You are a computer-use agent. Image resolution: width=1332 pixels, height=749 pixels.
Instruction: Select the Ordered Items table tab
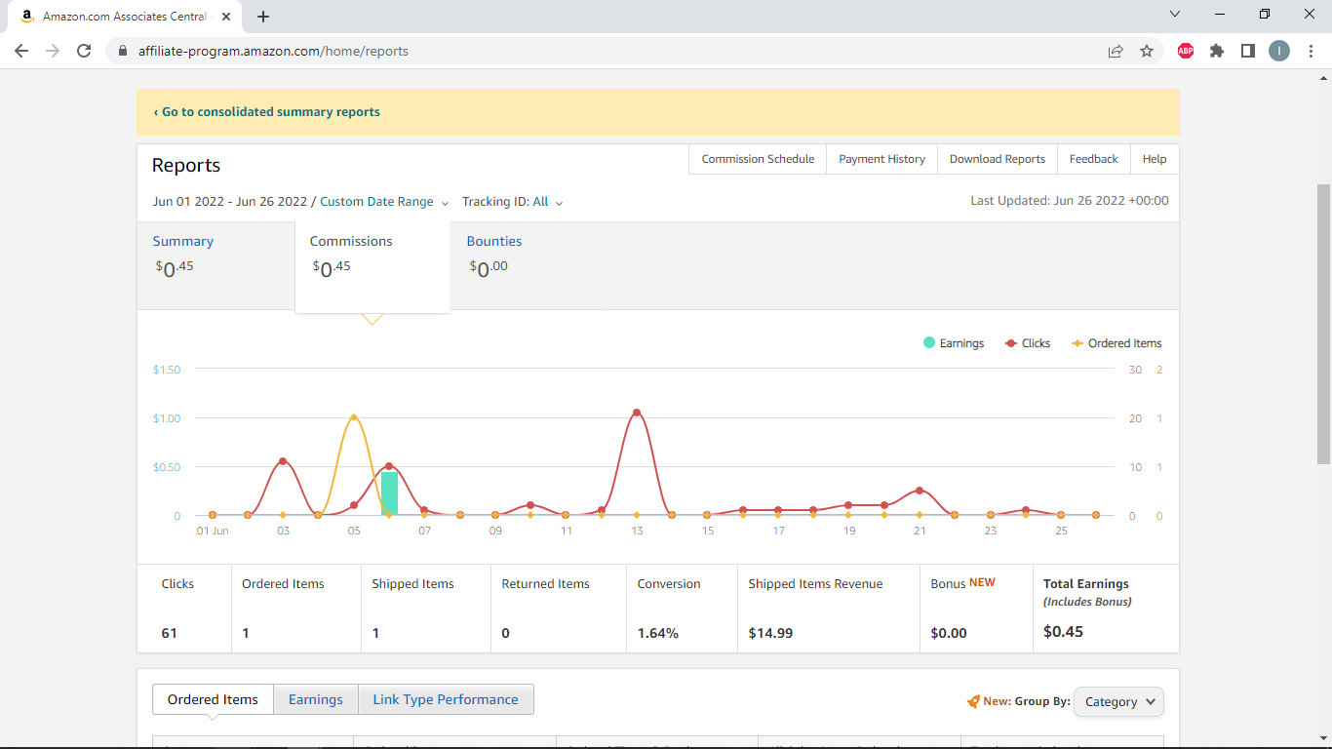213,699
